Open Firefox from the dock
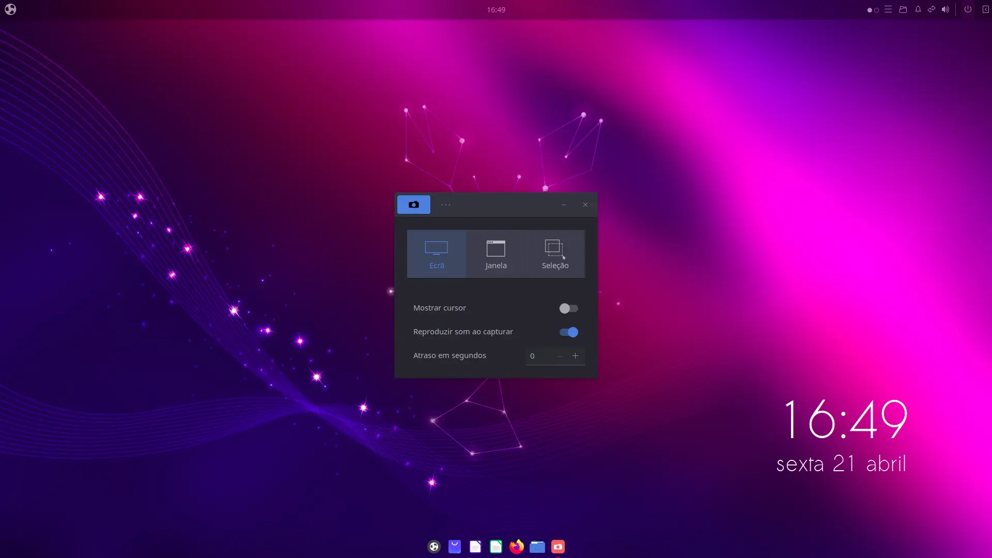 pyautogui.click(x=516, y=547)
